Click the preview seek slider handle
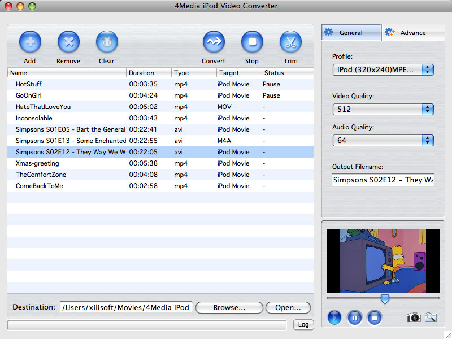 (385, 298)
